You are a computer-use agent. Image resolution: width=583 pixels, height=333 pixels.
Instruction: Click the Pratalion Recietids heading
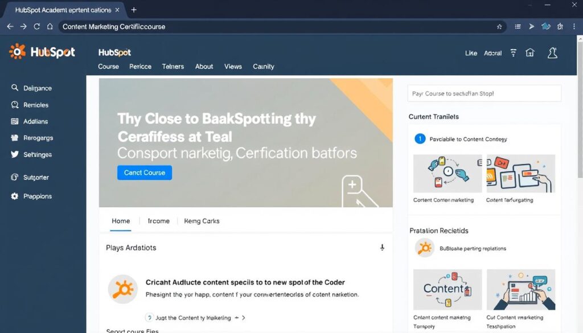click(x=439, y=231)
